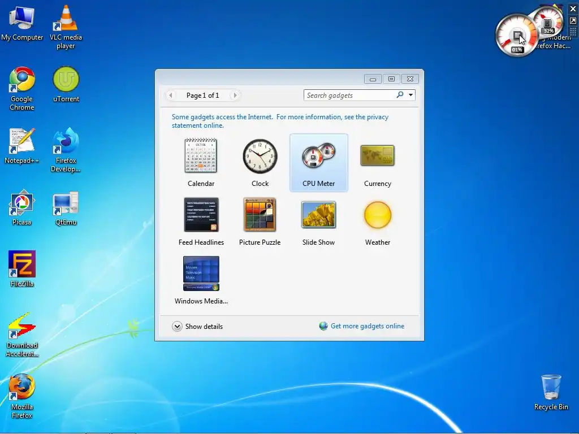Select the Windows Media Center gadget icon
The width and height of the screenshot is (579, 434).
pyautogui.click(x=201, y=274)
